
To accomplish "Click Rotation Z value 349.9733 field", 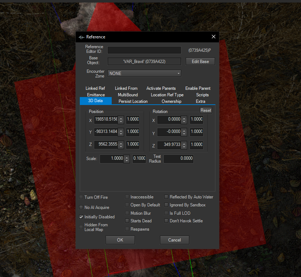I will click(x=169, y=144).
